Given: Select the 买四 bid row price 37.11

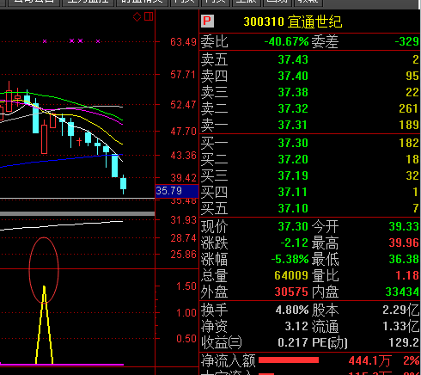Looking at the screenshot, I should point(292,192).
